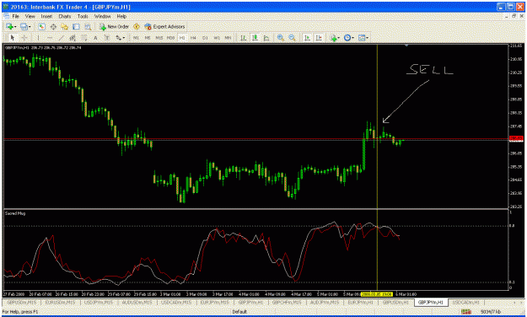Switch timeframe to W1
This screenshot has width=527, height=317.
point(217,38)
